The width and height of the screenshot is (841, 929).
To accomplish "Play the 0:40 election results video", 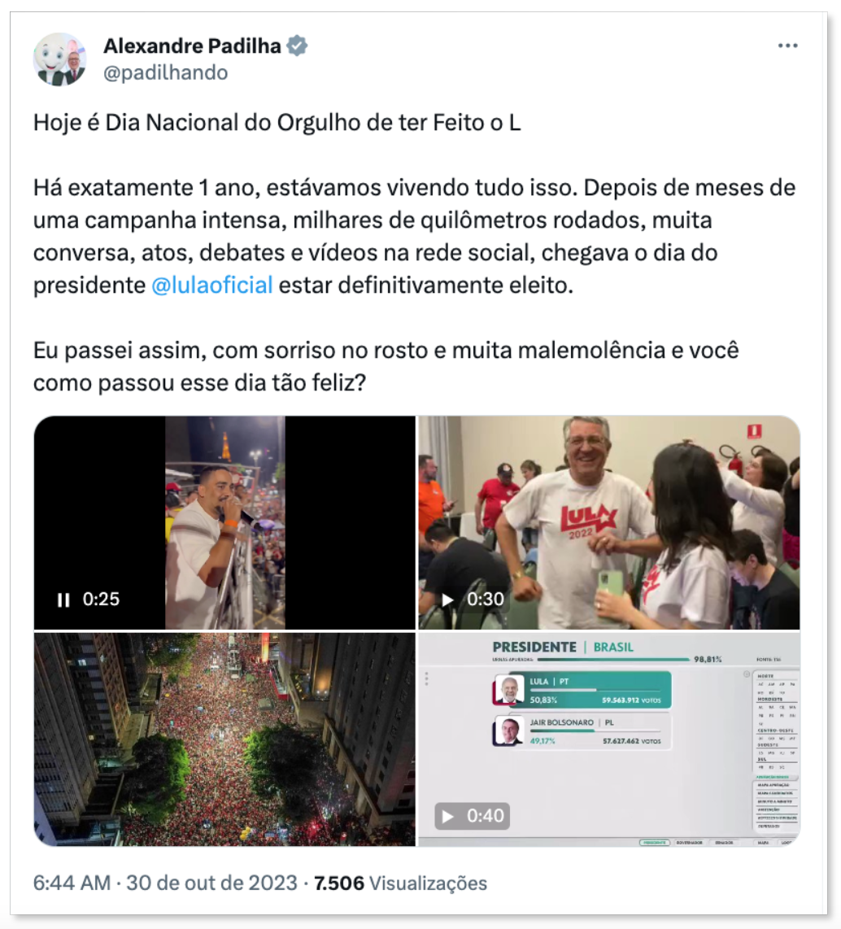I will 447,816.
